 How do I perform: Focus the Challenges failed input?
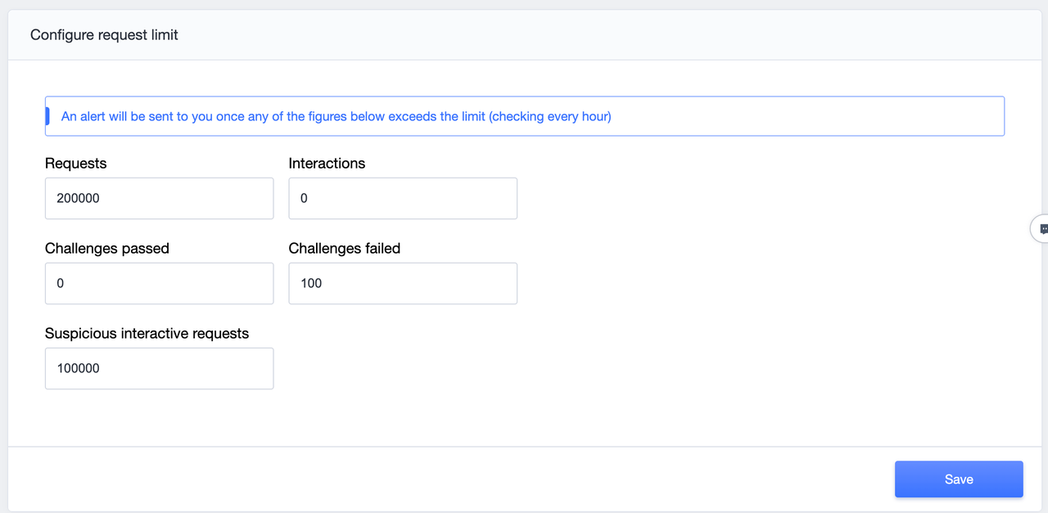click(x=403, y=283)
